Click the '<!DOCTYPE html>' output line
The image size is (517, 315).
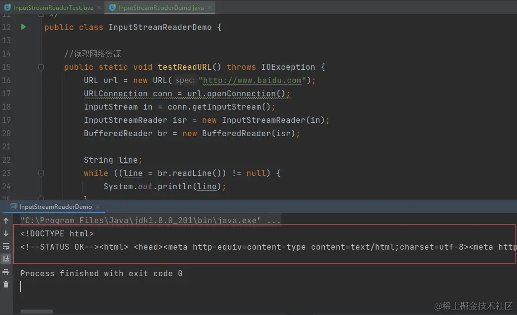click(x=57, y=234)
